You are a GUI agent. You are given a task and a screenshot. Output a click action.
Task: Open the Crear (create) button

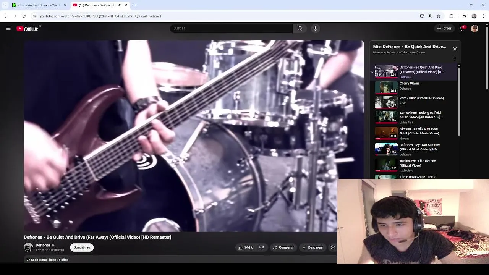tap(444, 28)
